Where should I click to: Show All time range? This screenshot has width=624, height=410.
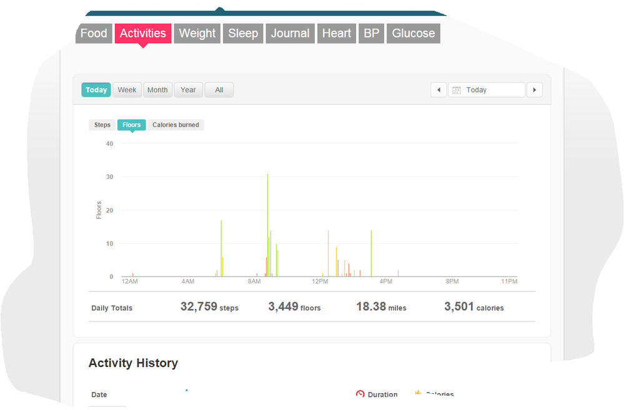coord(219,90)
